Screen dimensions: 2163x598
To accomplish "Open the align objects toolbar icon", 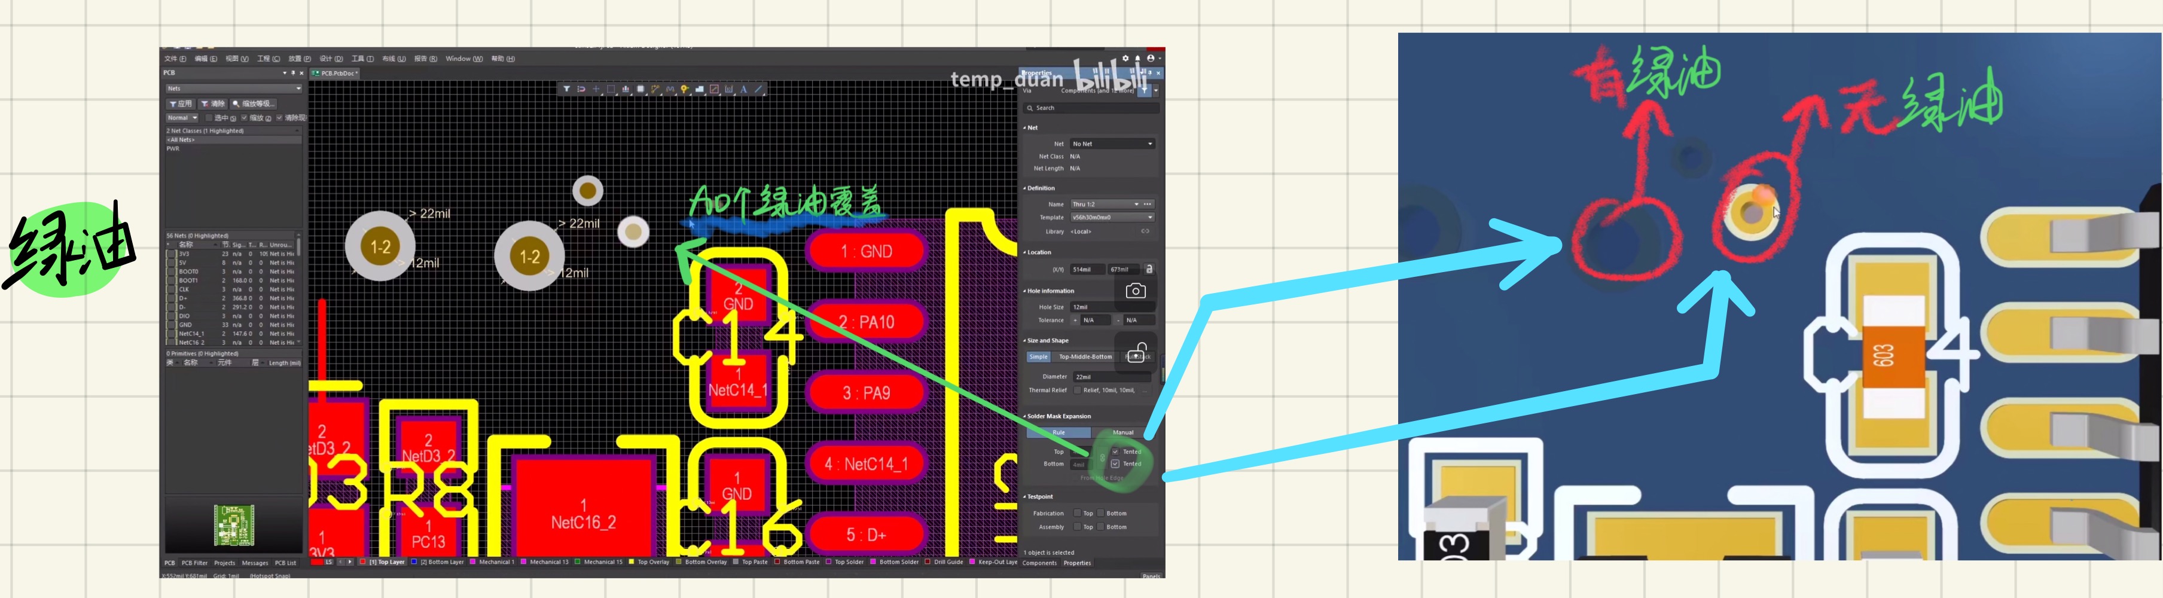I will tap(626, 89).
